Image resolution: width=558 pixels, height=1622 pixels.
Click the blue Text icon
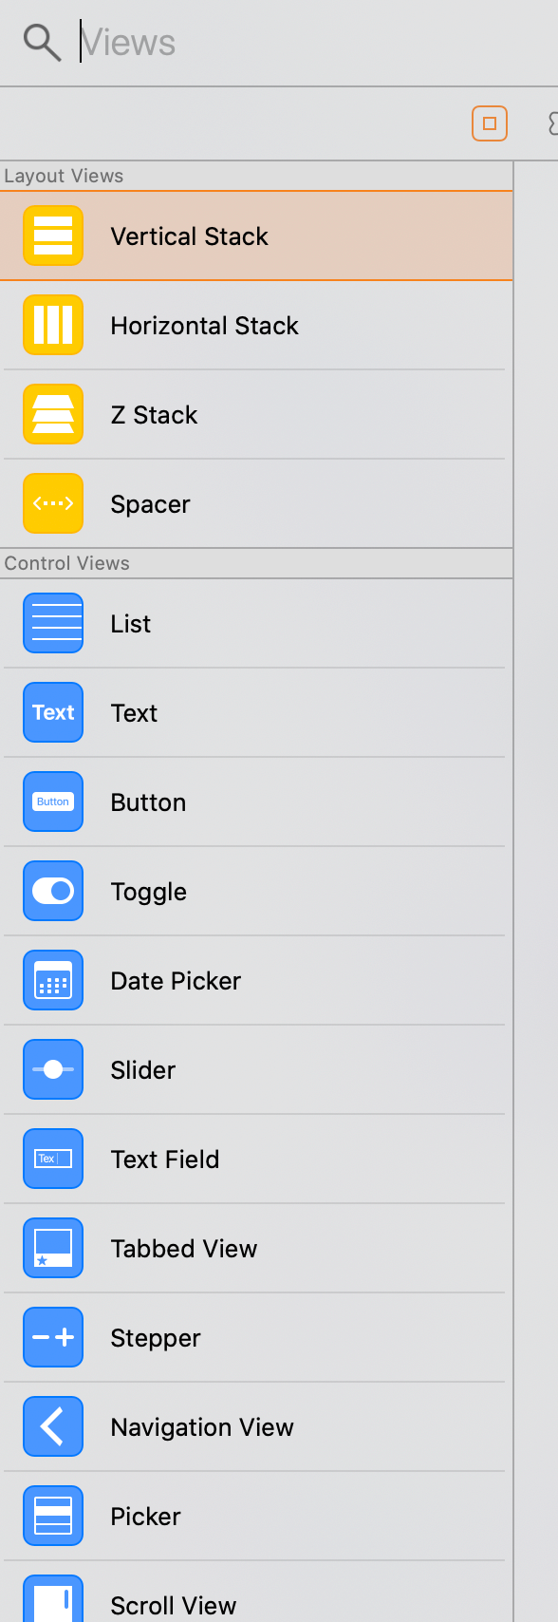coord(53,712)
